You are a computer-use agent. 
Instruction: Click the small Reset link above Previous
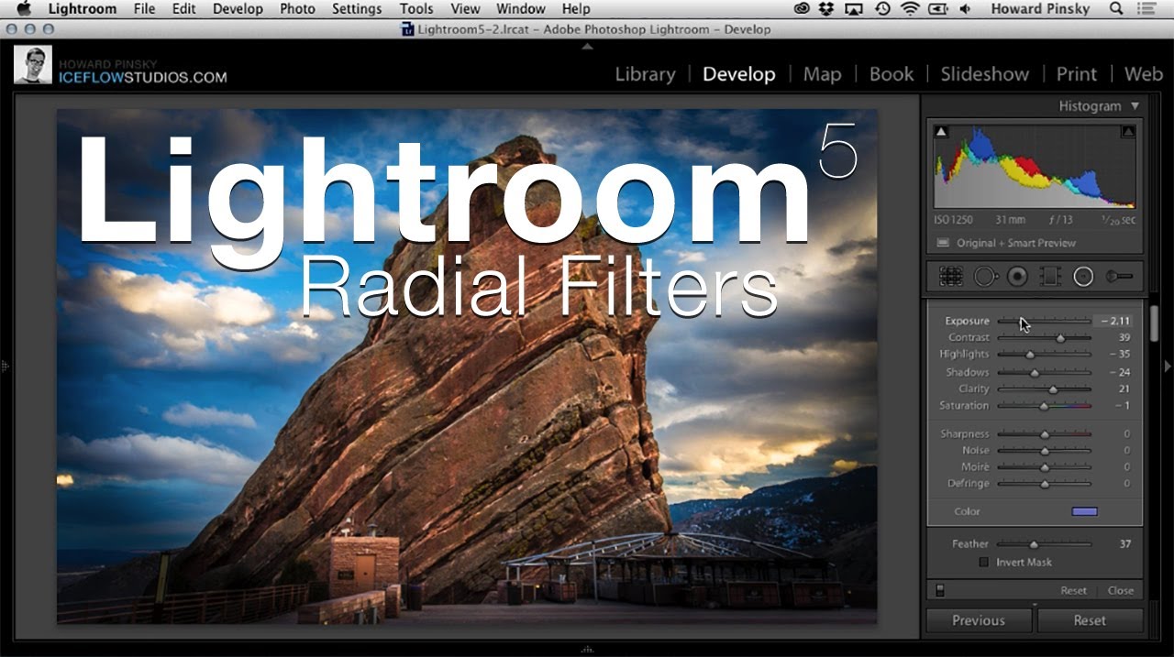(x=1074, y=591)
